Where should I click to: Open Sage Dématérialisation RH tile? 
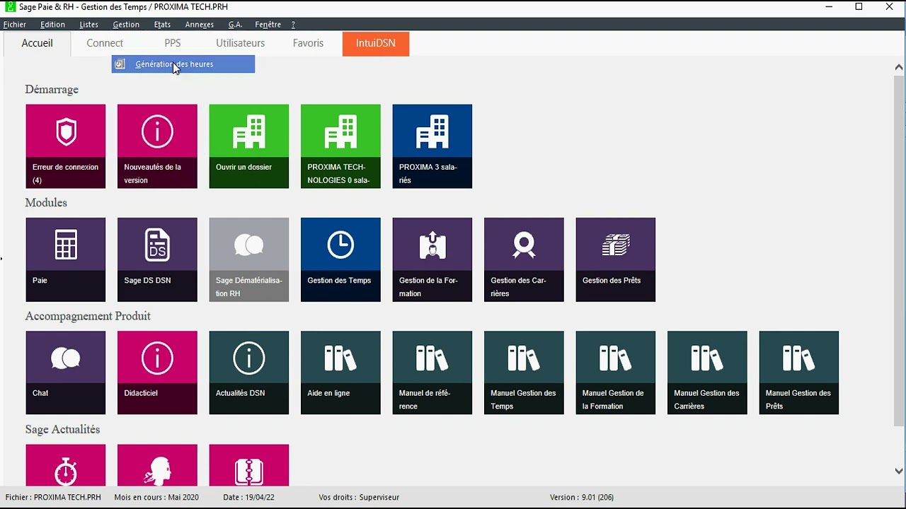tap(248, 259)
